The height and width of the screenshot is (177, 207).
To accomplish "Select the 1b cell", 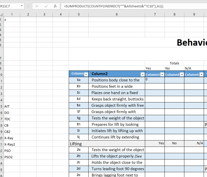I will tap(79, 86).
